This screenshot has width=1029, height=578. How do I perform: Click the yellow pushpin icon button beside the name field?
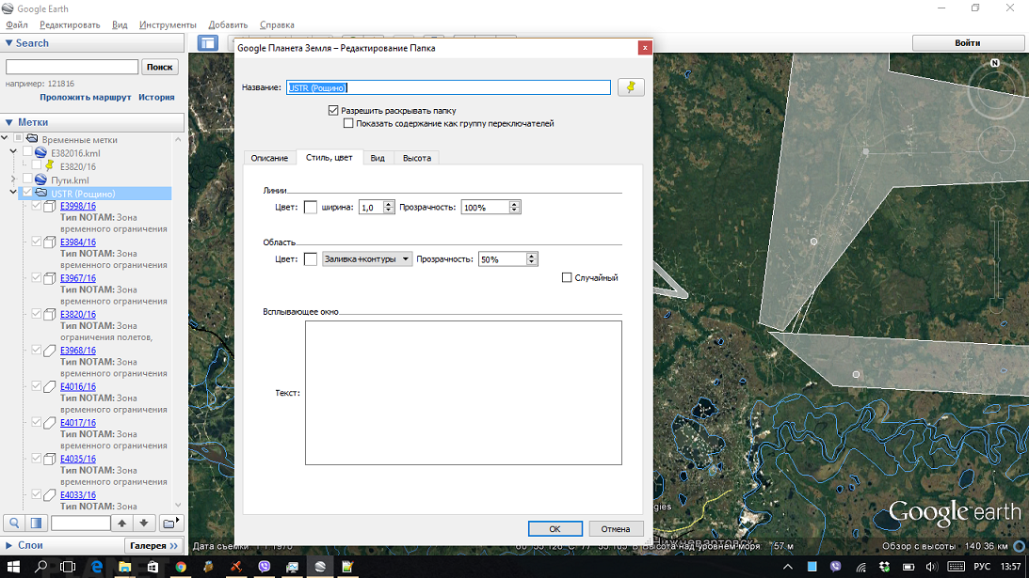(631, 87)
